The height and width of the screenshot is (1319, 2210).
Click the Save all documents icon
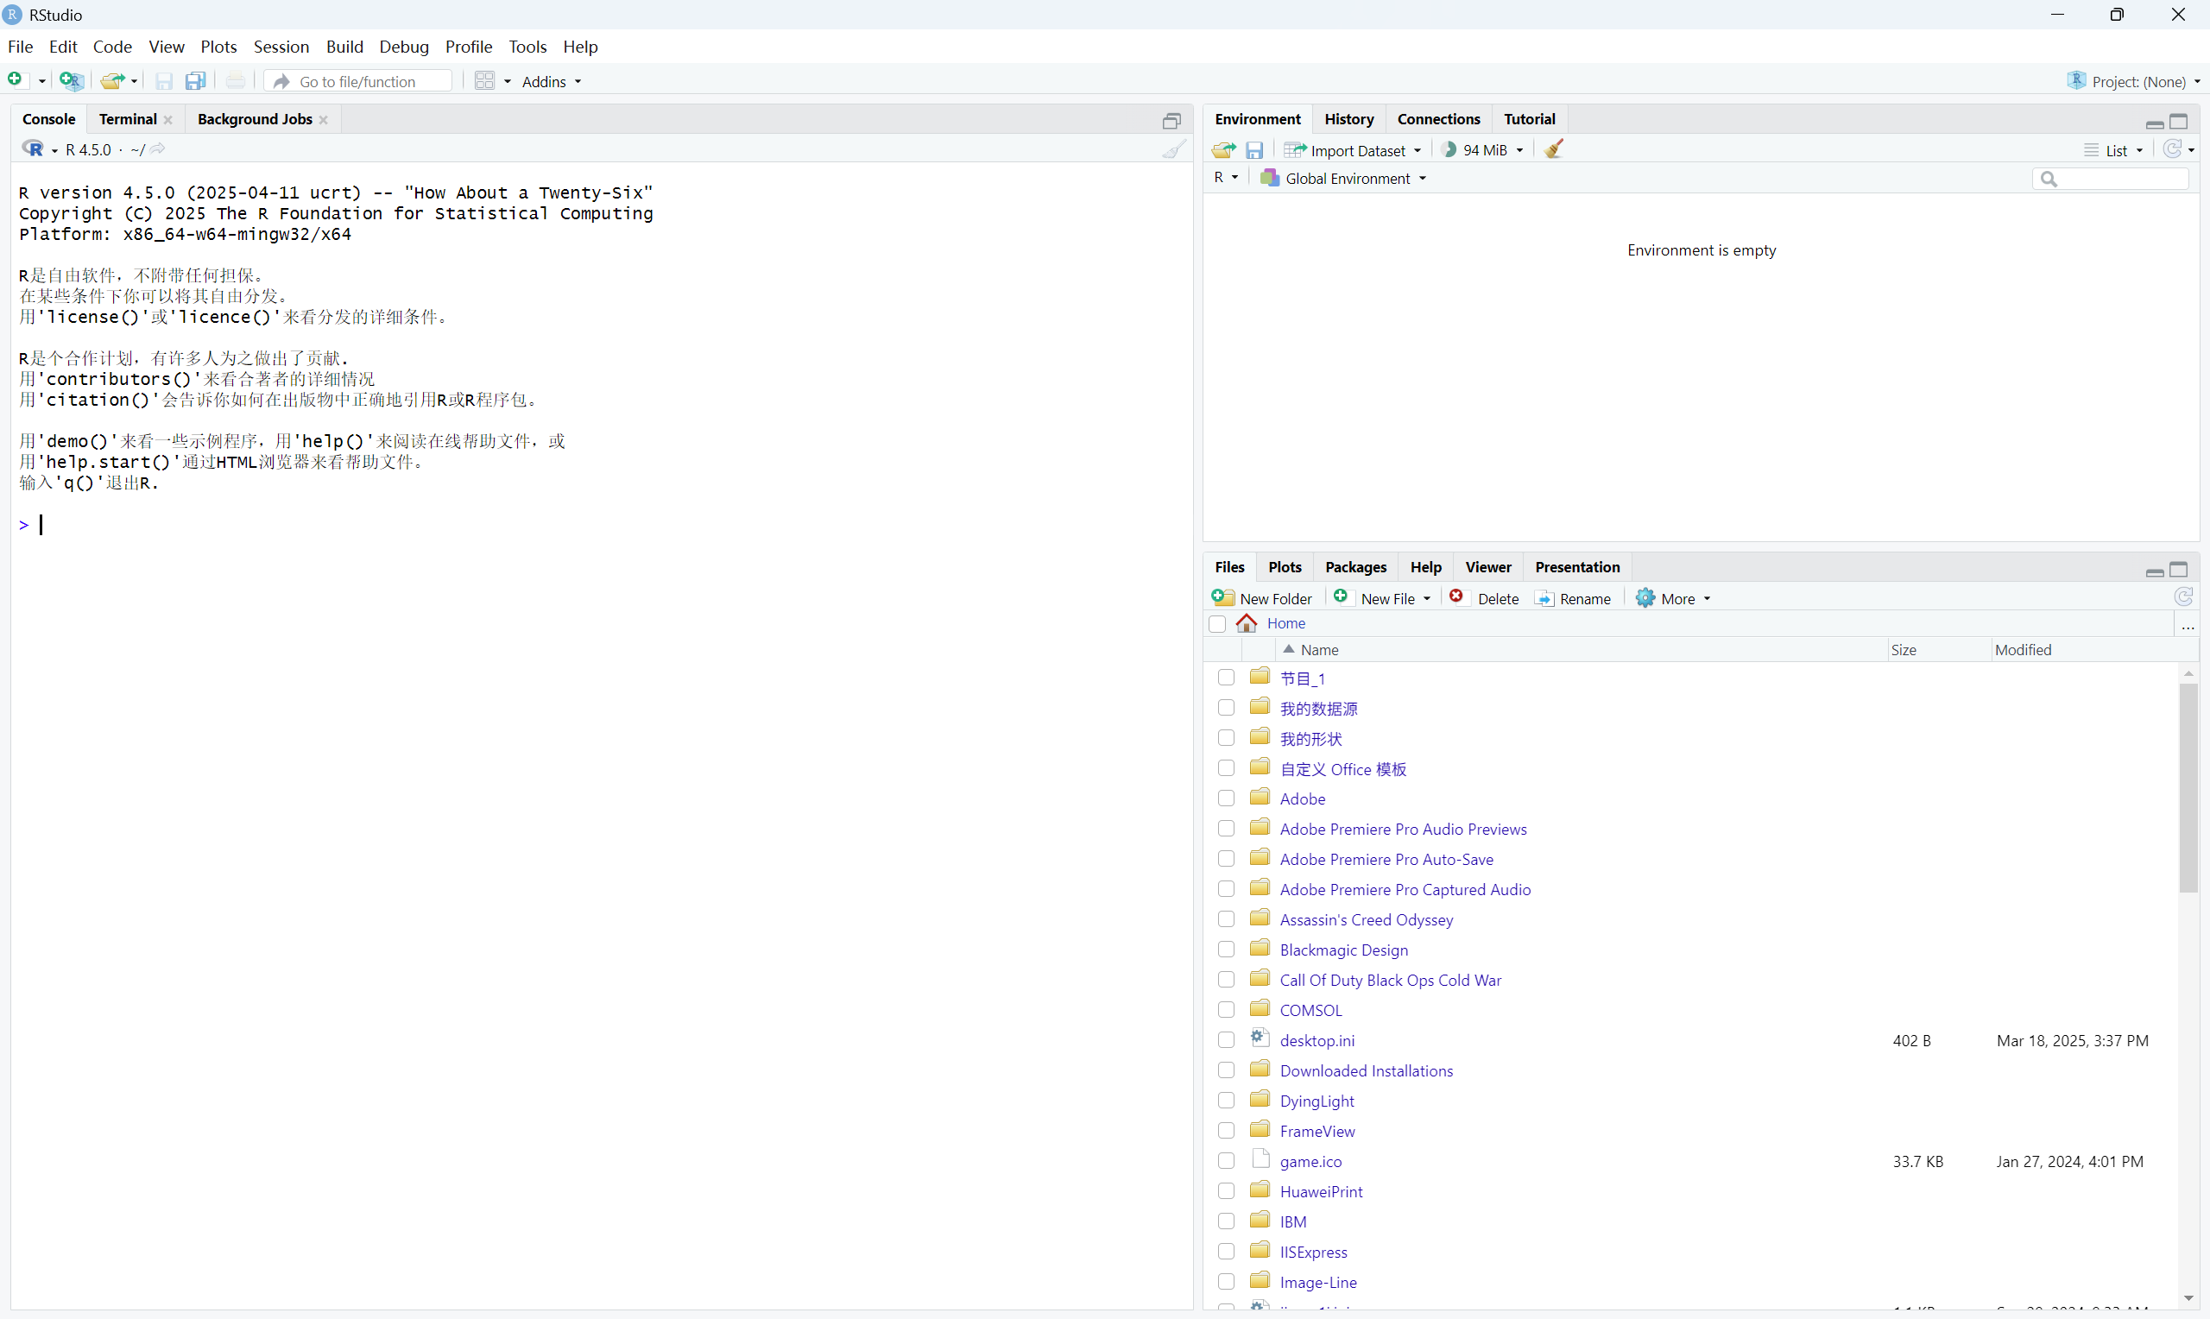pos(195,81)
